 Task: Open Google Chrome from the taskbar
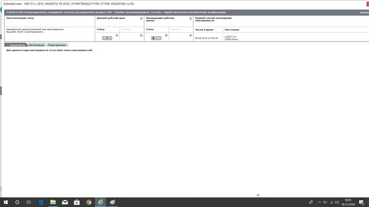click(x=89, y=202)
